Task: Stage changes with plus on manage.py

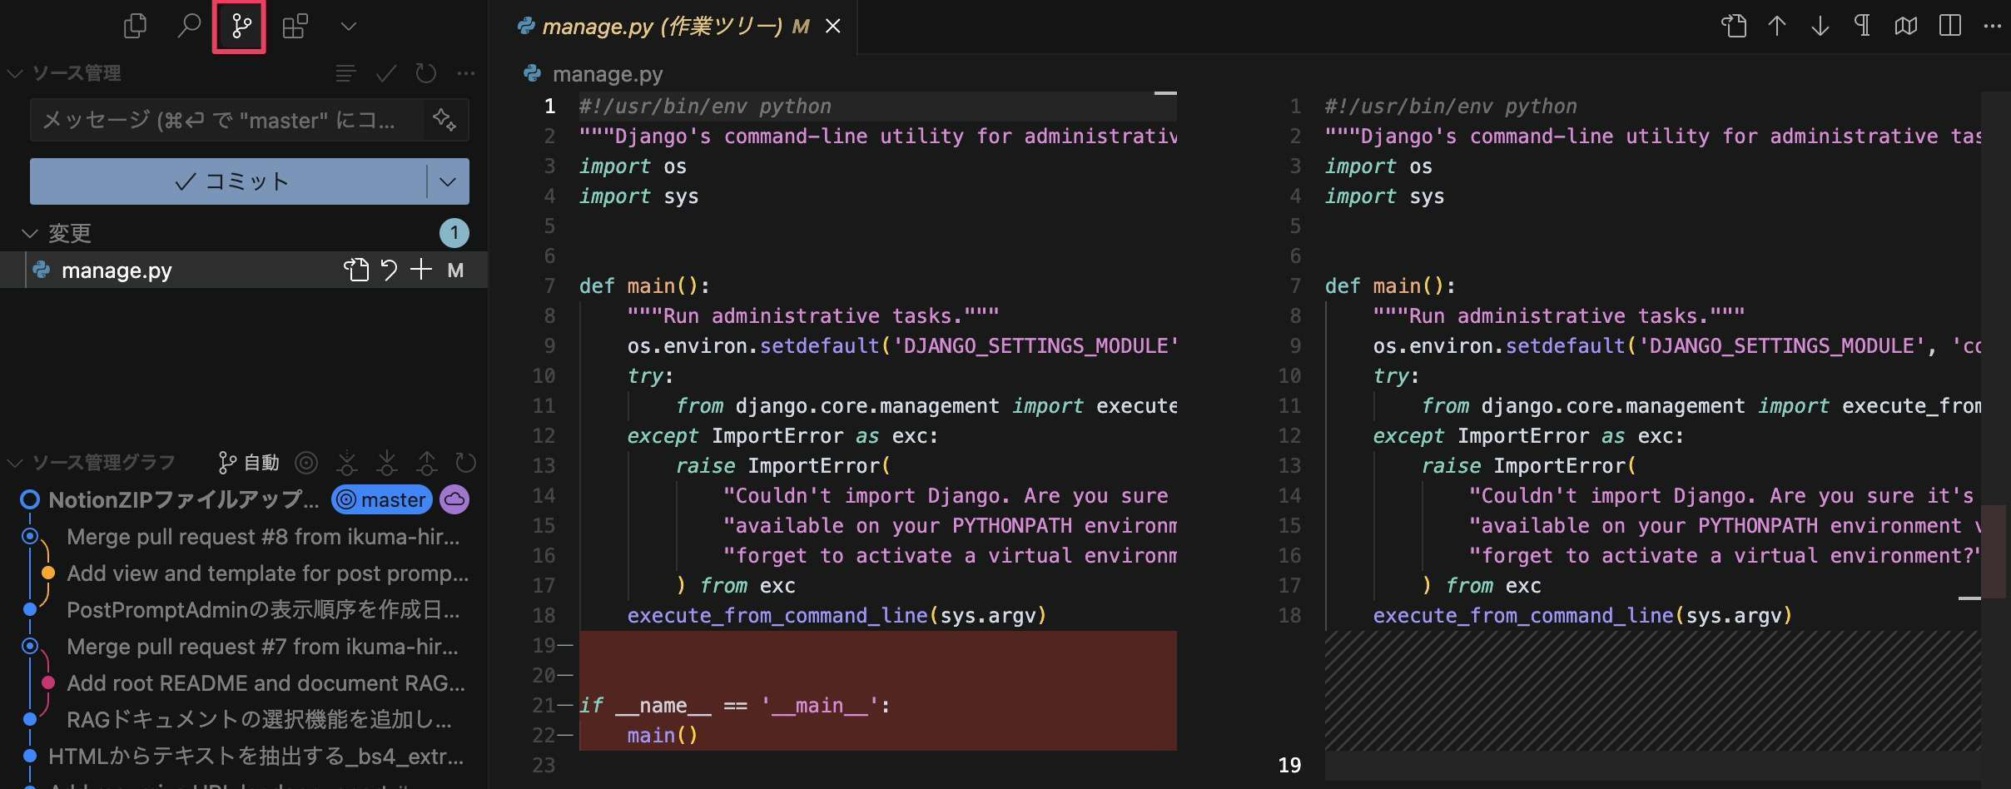Action: pos(421,270)
